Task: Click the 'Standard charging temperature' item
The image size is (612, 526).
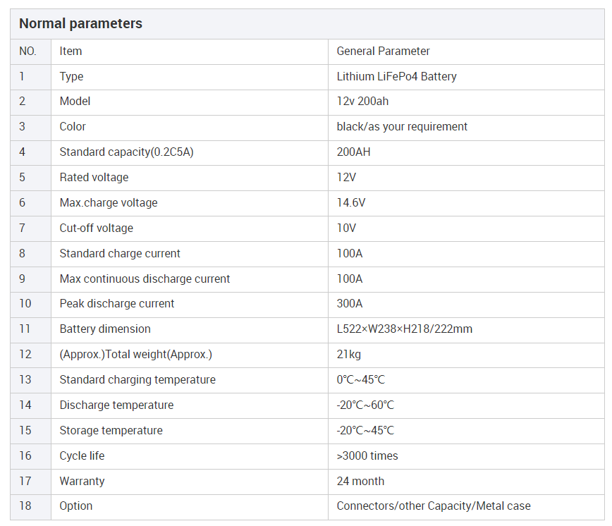Action: [x=137, y=379]
